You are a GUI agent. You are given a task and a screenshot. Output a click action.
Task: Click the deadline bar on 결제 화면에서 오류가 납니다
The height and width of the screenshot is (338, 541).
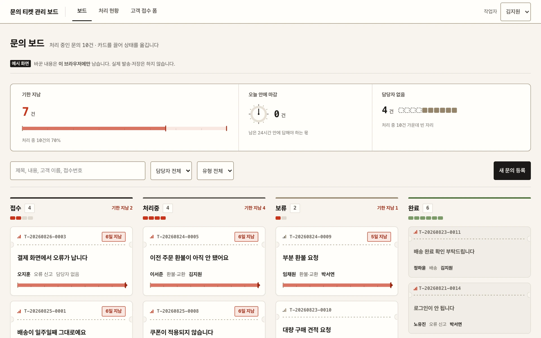point(72,285)
